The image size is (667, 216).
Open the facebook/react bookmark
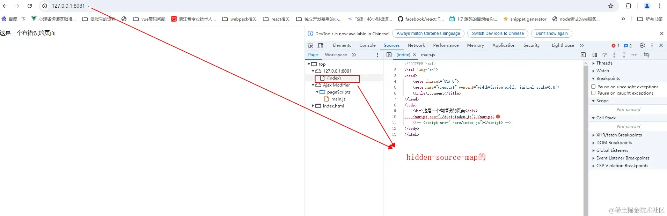[421, 19]
